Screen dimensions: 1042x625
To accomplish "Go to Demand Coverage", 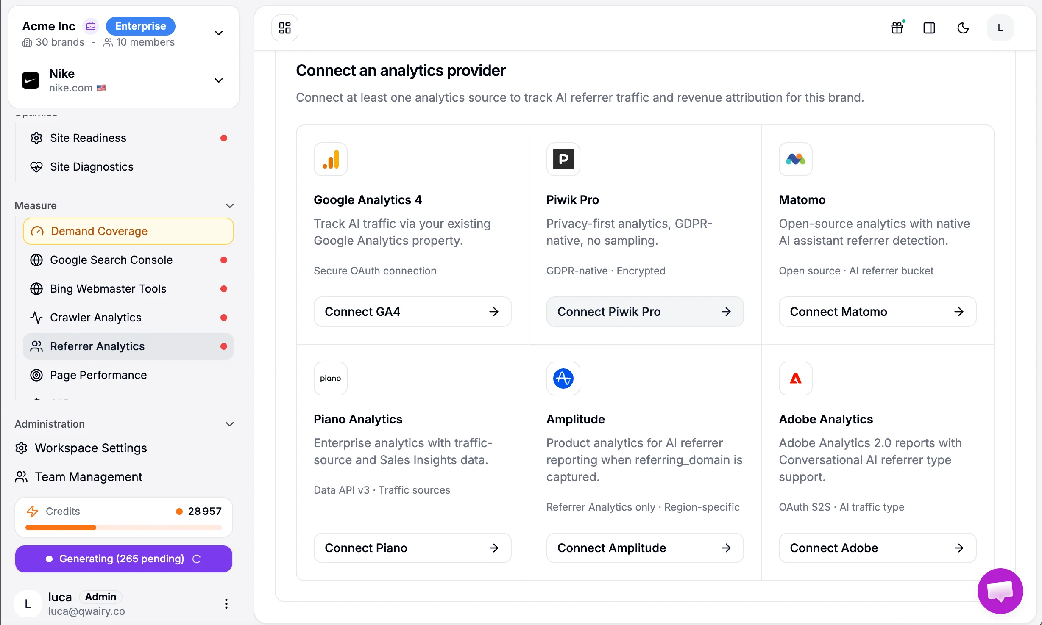I will tap(128, 231).
